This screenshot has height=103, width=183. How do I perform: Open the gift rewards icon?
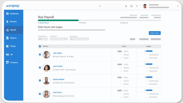[x=131, y=6]
